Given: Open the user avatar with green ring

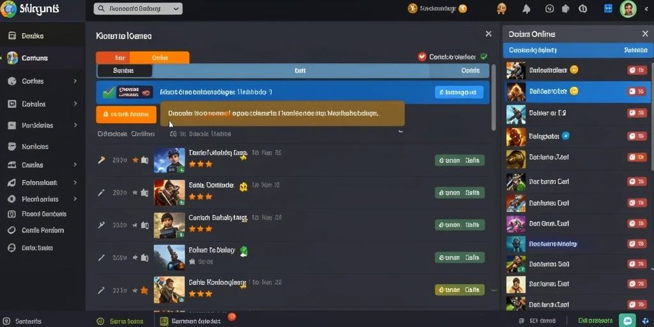Looking at the screenshot, I should (628, 9).
